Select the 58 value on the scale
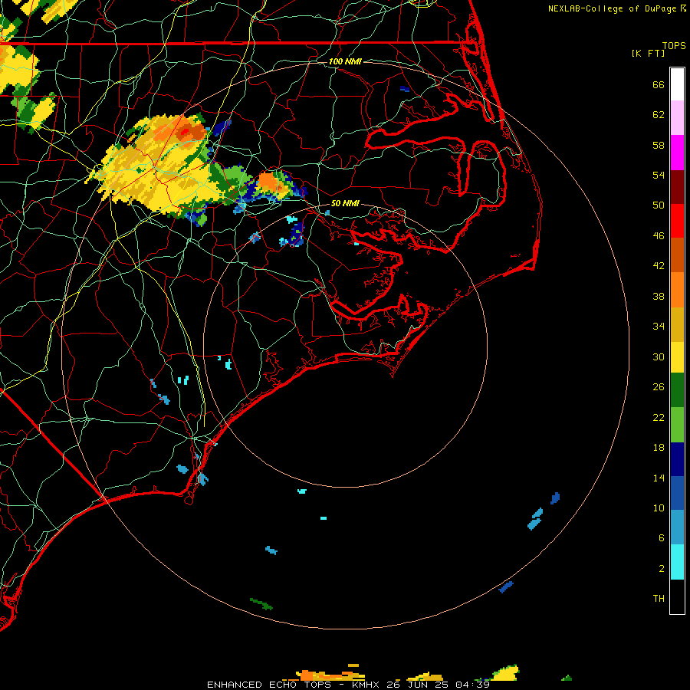 pos(659,145)
